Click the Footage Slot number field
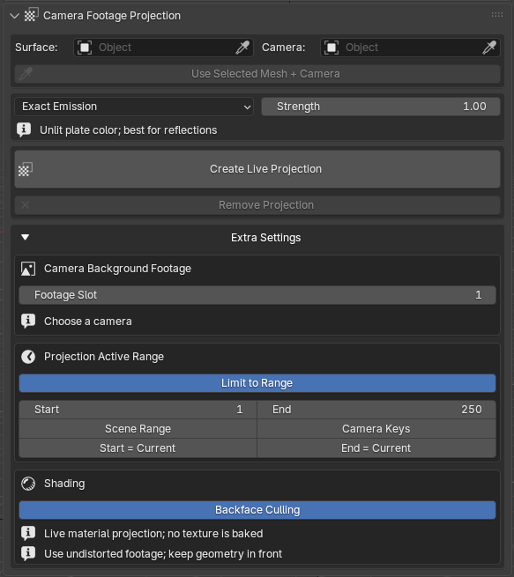 [x=257, y=295]
